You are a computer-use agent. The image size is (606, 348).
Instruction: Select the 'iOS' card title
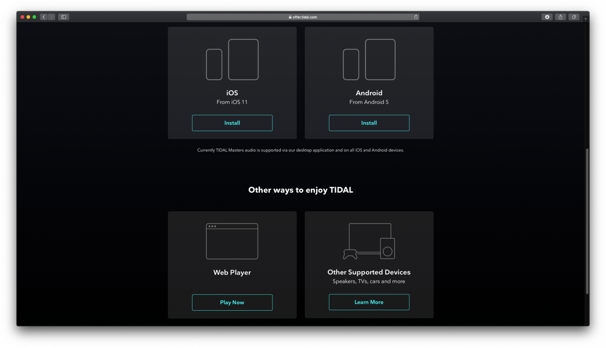point(232,93)
